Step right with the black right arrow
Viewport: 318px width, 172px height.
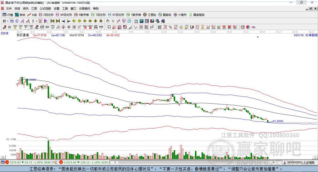point(69,21)
